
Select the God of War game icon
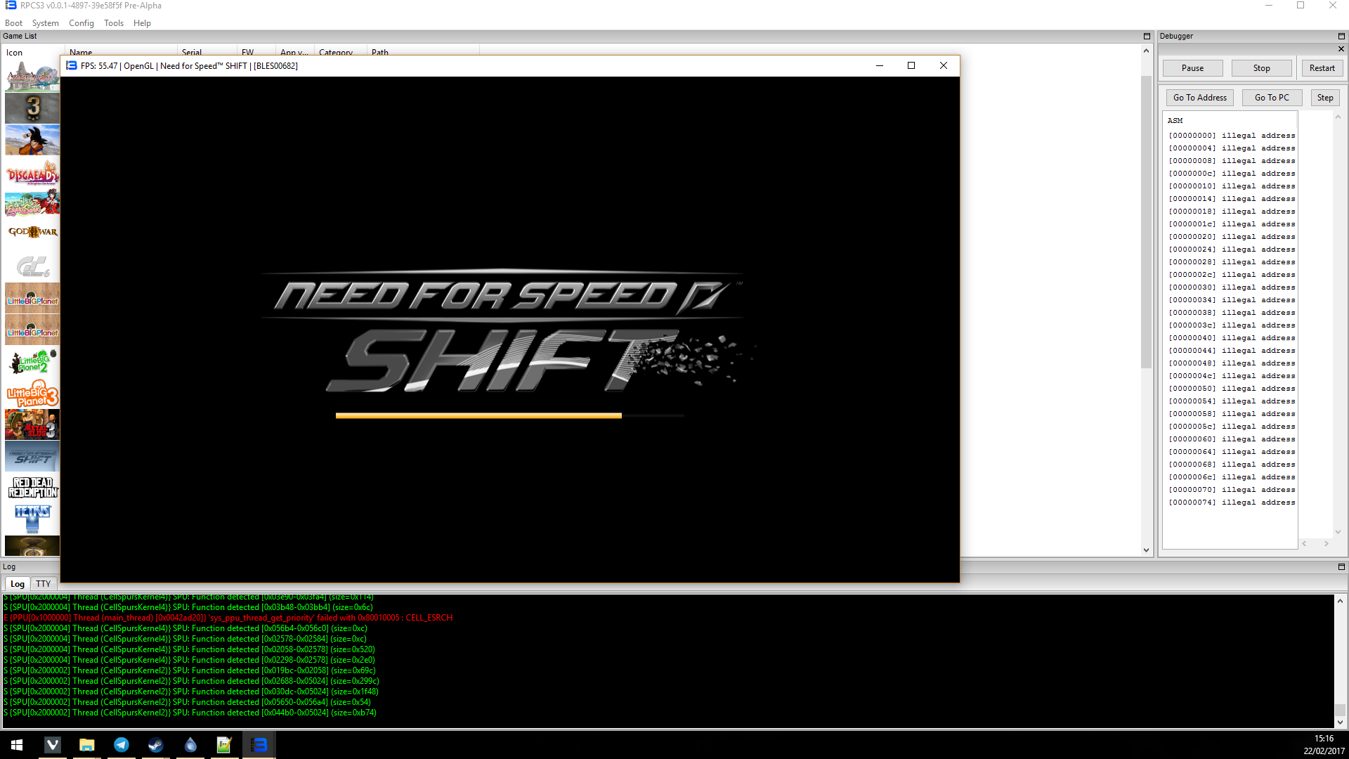(32, 232)
